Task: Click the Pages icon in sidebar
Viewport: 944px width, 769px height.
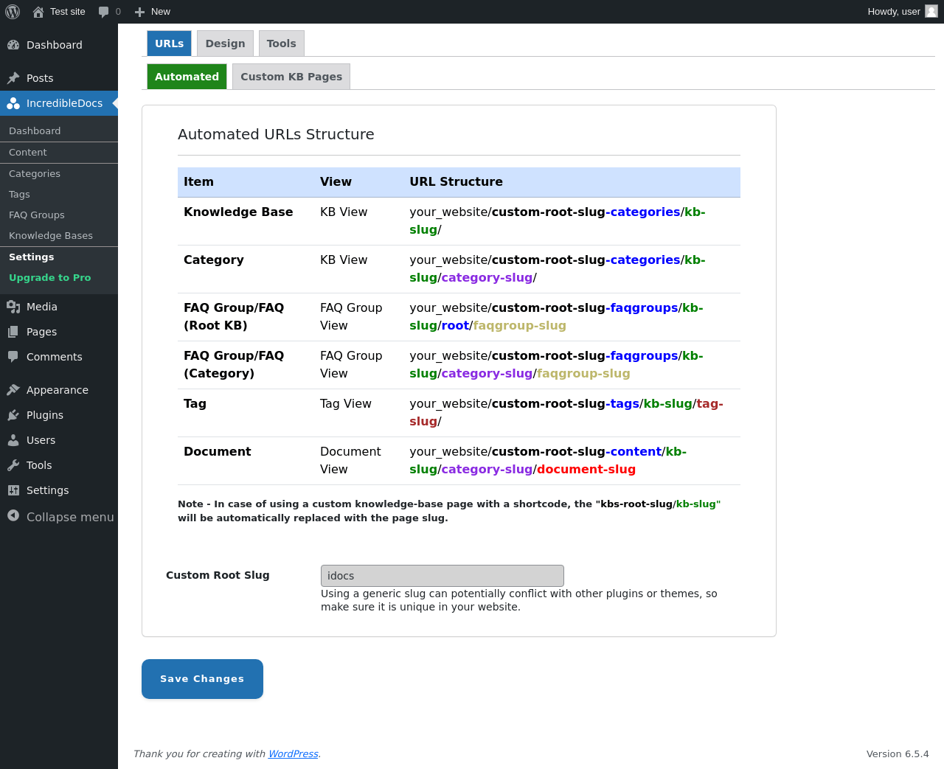Action: 13,332
